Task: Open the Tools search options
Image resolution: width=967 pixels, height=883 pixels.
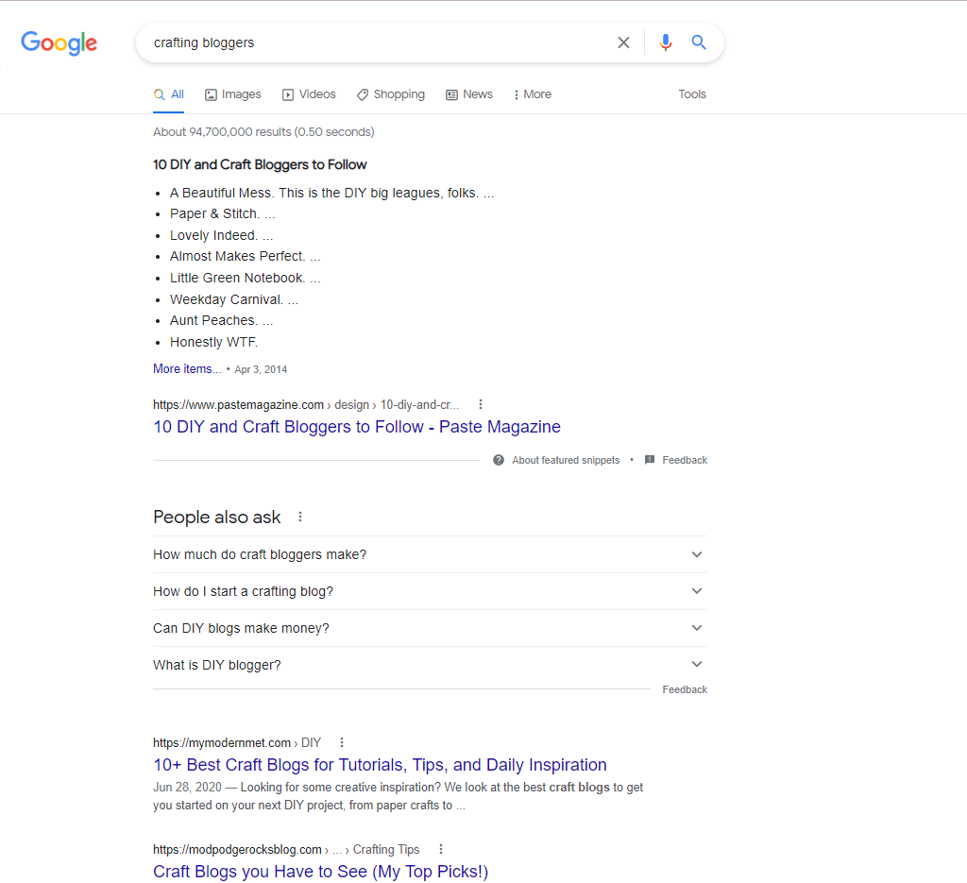Action: (x=692, y=94)
